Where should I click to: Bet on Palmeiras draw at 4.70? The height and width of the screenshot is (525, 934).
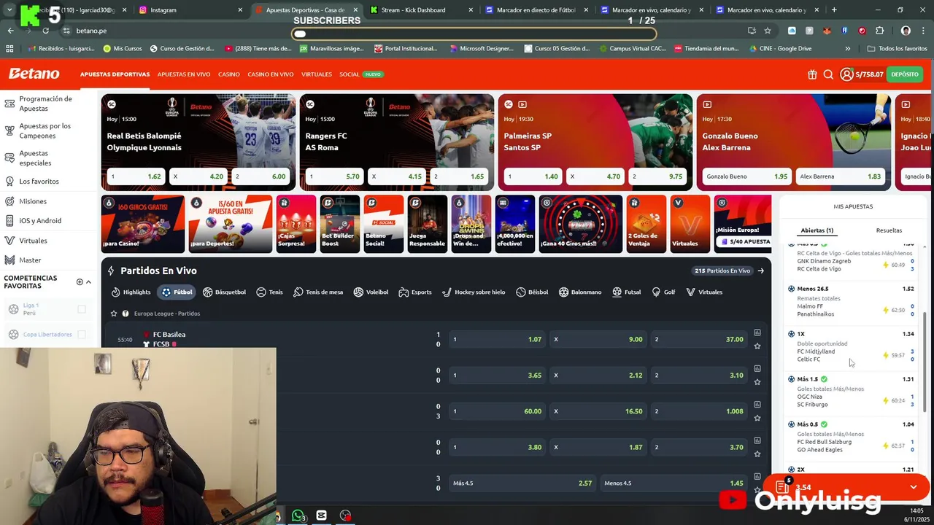[x=595, y=176]
